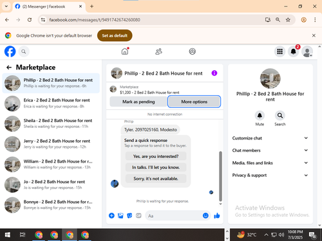Open the notifications bell with badge
The width and height of the screenshot is (322, 241).
point(293,51)
